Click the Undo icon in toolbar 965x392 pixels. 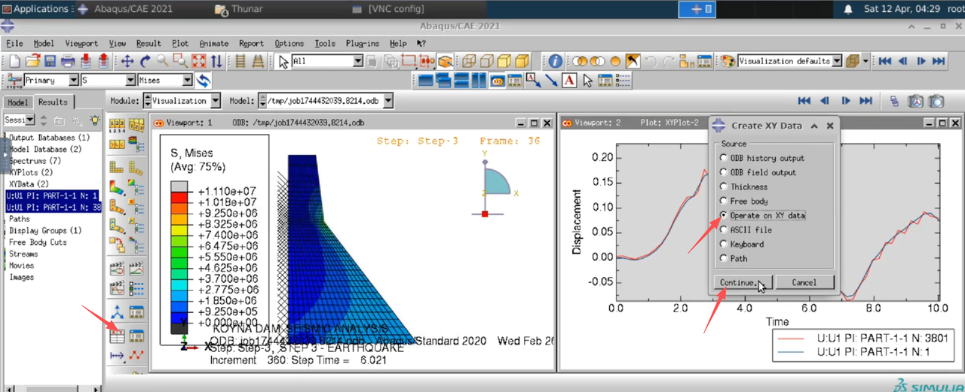click(651, 61)
